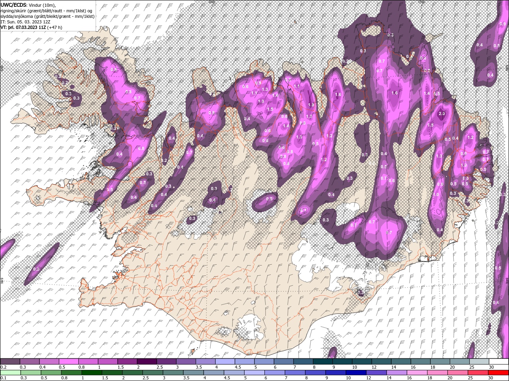Pick the rain scale swatch between 14 and 16
The width and height of the screenshot is (509, 381).
[x=397, y=373]
